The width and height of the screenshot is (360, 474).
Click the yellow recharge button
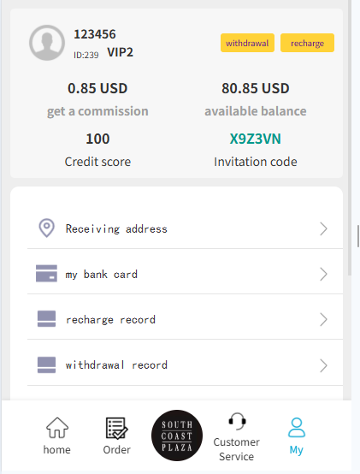click(x=307, y=43)
